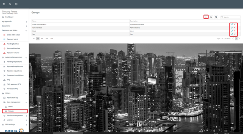Click the groups Search input field

(230, 17)
